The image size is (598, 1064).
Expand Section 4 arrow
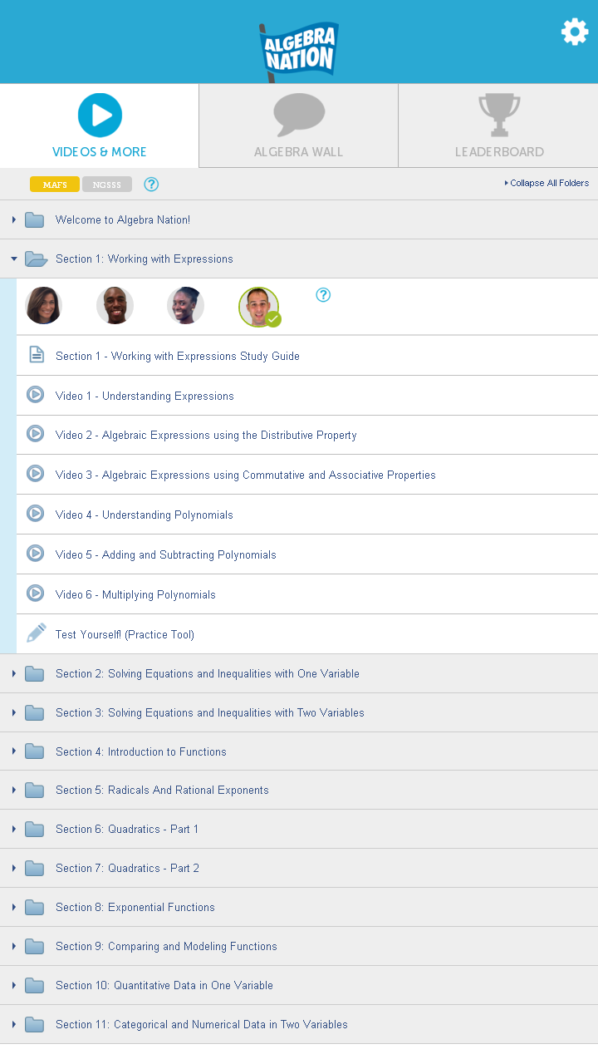click(x=14, y=751)
